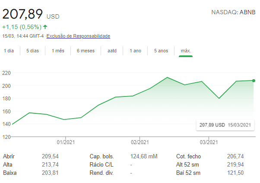This screenshot has height=183, width=260.
Task: Select the '1 dia' time range tab
Action: pyautogui.click(x=9, y=51)
